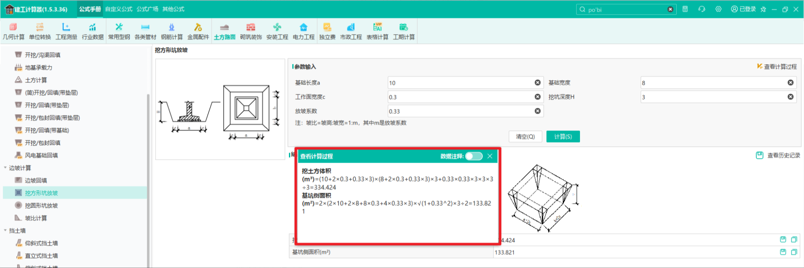Clear the 基础长度a input value

point(537,82)
